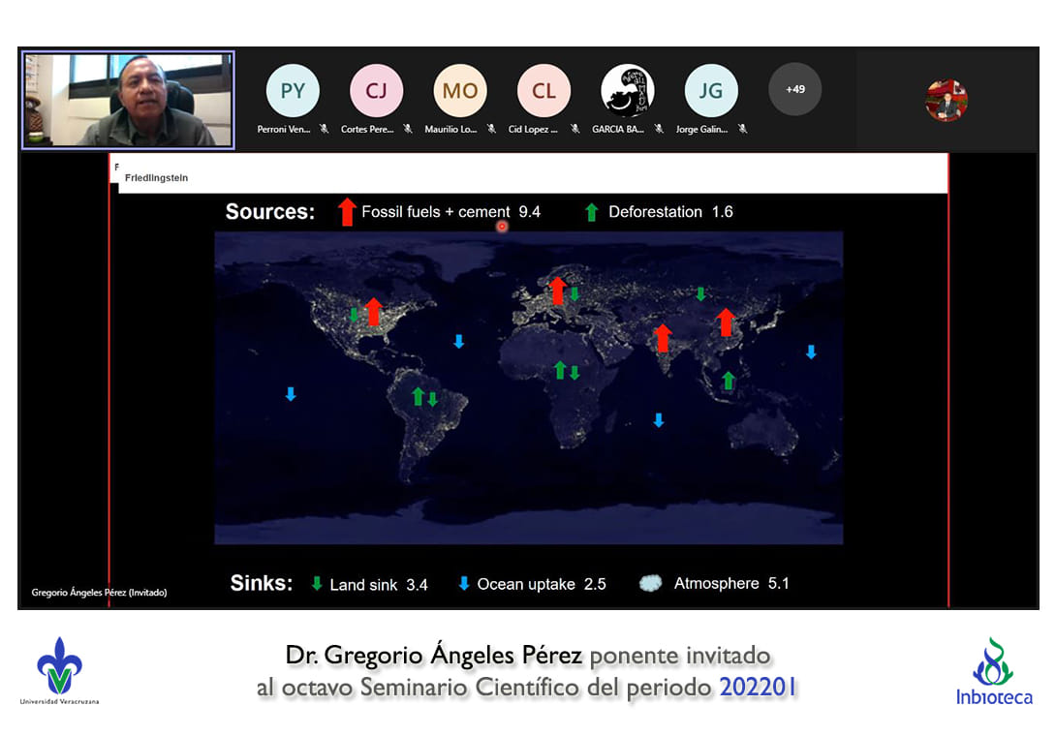Click the muted mic icon beside Perroni Ven
1056x736 pixels.
pos(325,129)
